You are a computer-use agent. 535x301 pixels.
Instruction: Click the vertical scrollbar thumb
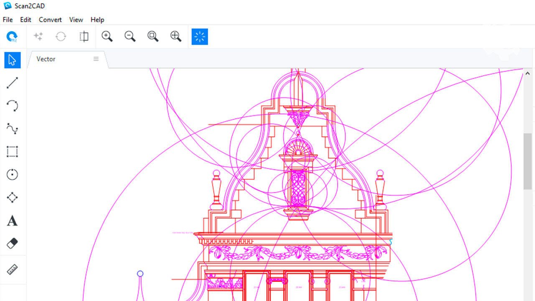pyautogui.click(x=527, y=161)
